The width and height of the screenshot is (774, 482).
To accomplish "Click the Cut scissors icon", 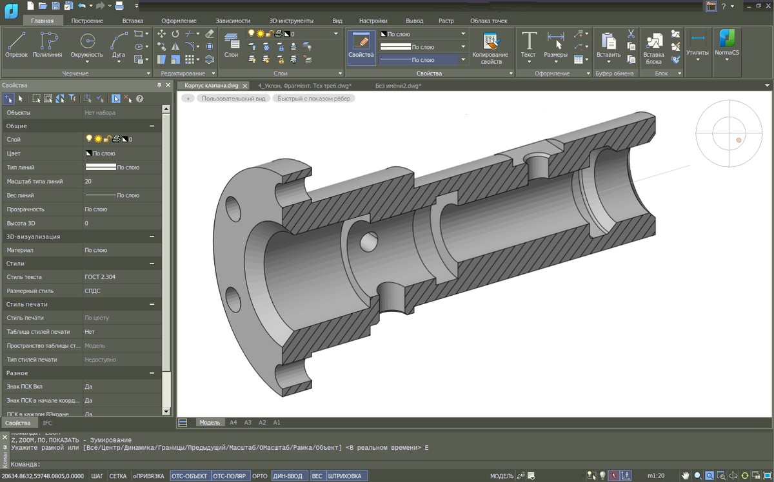I will click(631, 34).
